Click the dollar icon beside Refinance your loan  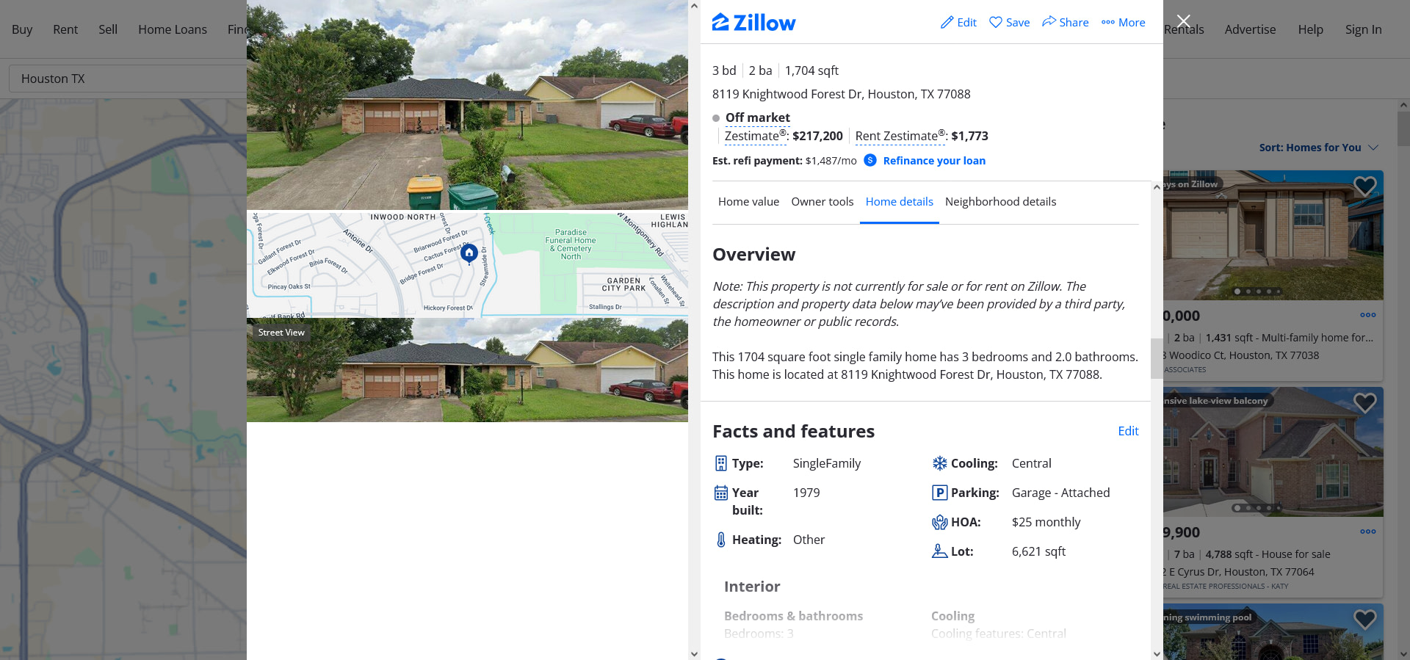pos(870,160)
